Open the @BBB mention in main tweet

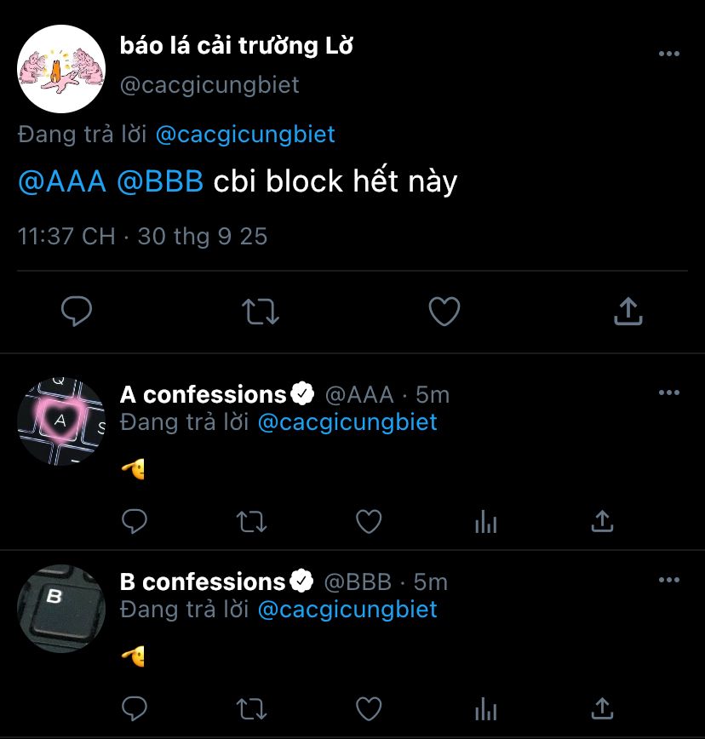click(160, 181)
